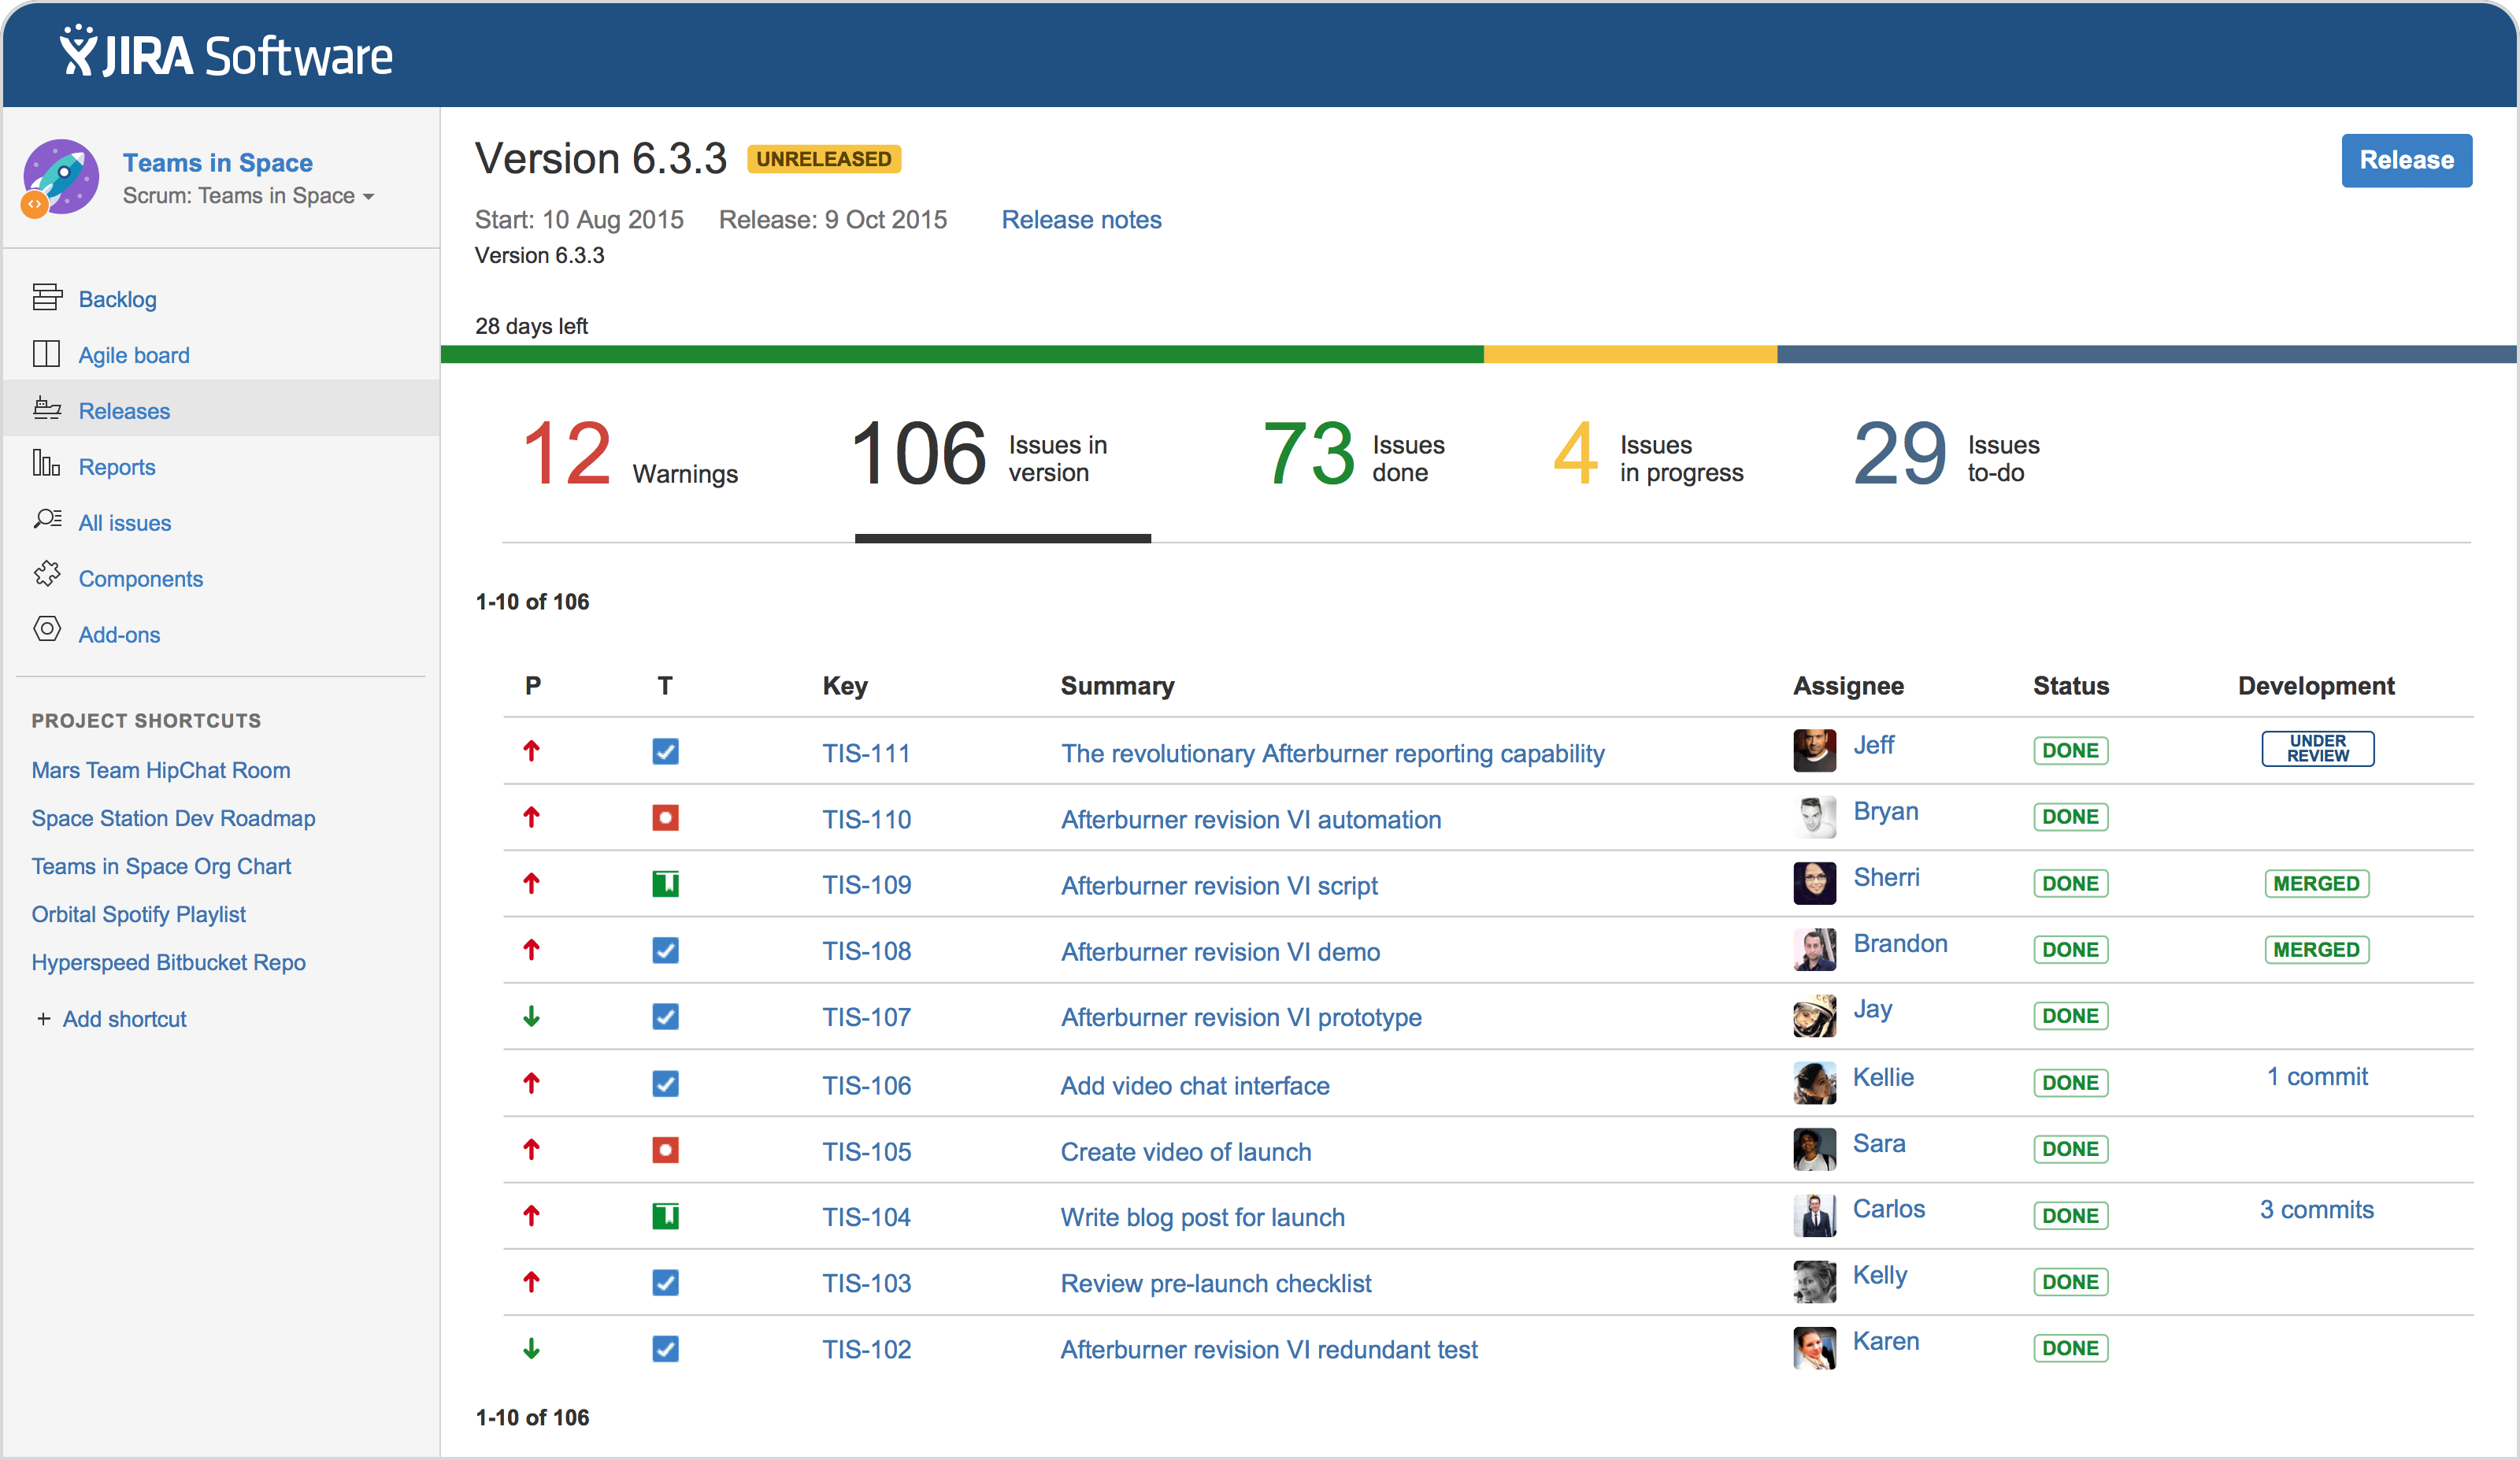Click the Releases icon in sidebar
This screenshot has width=2520, height=1460.
point(47,410)
